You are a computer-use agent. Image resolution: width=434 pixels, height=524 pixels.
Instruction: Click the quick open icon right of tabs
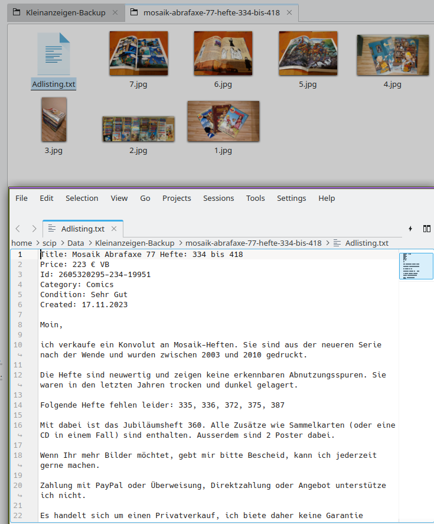pyautogui.click(x=410, y=229)
